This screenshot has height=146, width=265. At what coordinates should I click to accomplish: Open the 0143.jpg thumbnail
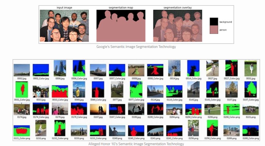pos(193,90)
